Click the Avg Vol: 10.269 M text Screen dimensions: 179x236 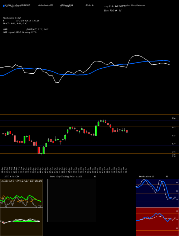[x=115, y=6]
